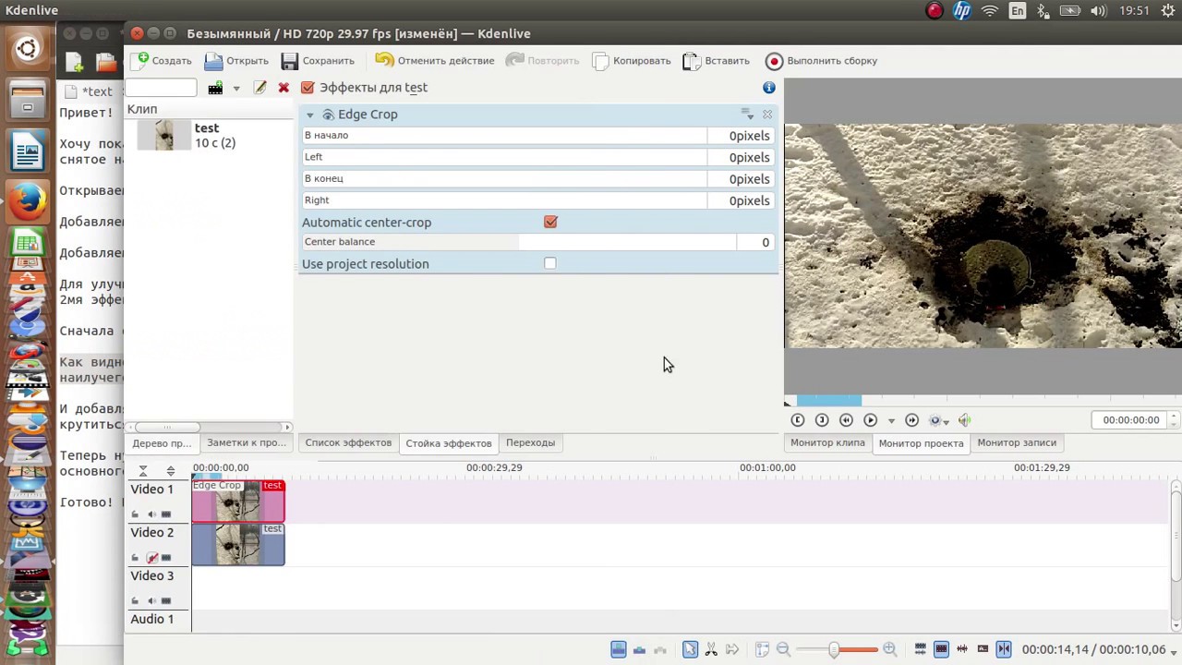The height and width of the screenshot is (665, 1182).
Task: Mute audio on Video 1 track
Action: (x=151, y=514)
